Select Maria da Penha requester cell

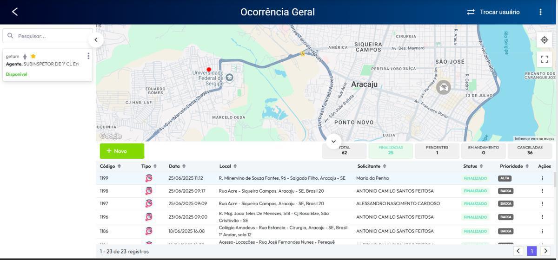372,178
